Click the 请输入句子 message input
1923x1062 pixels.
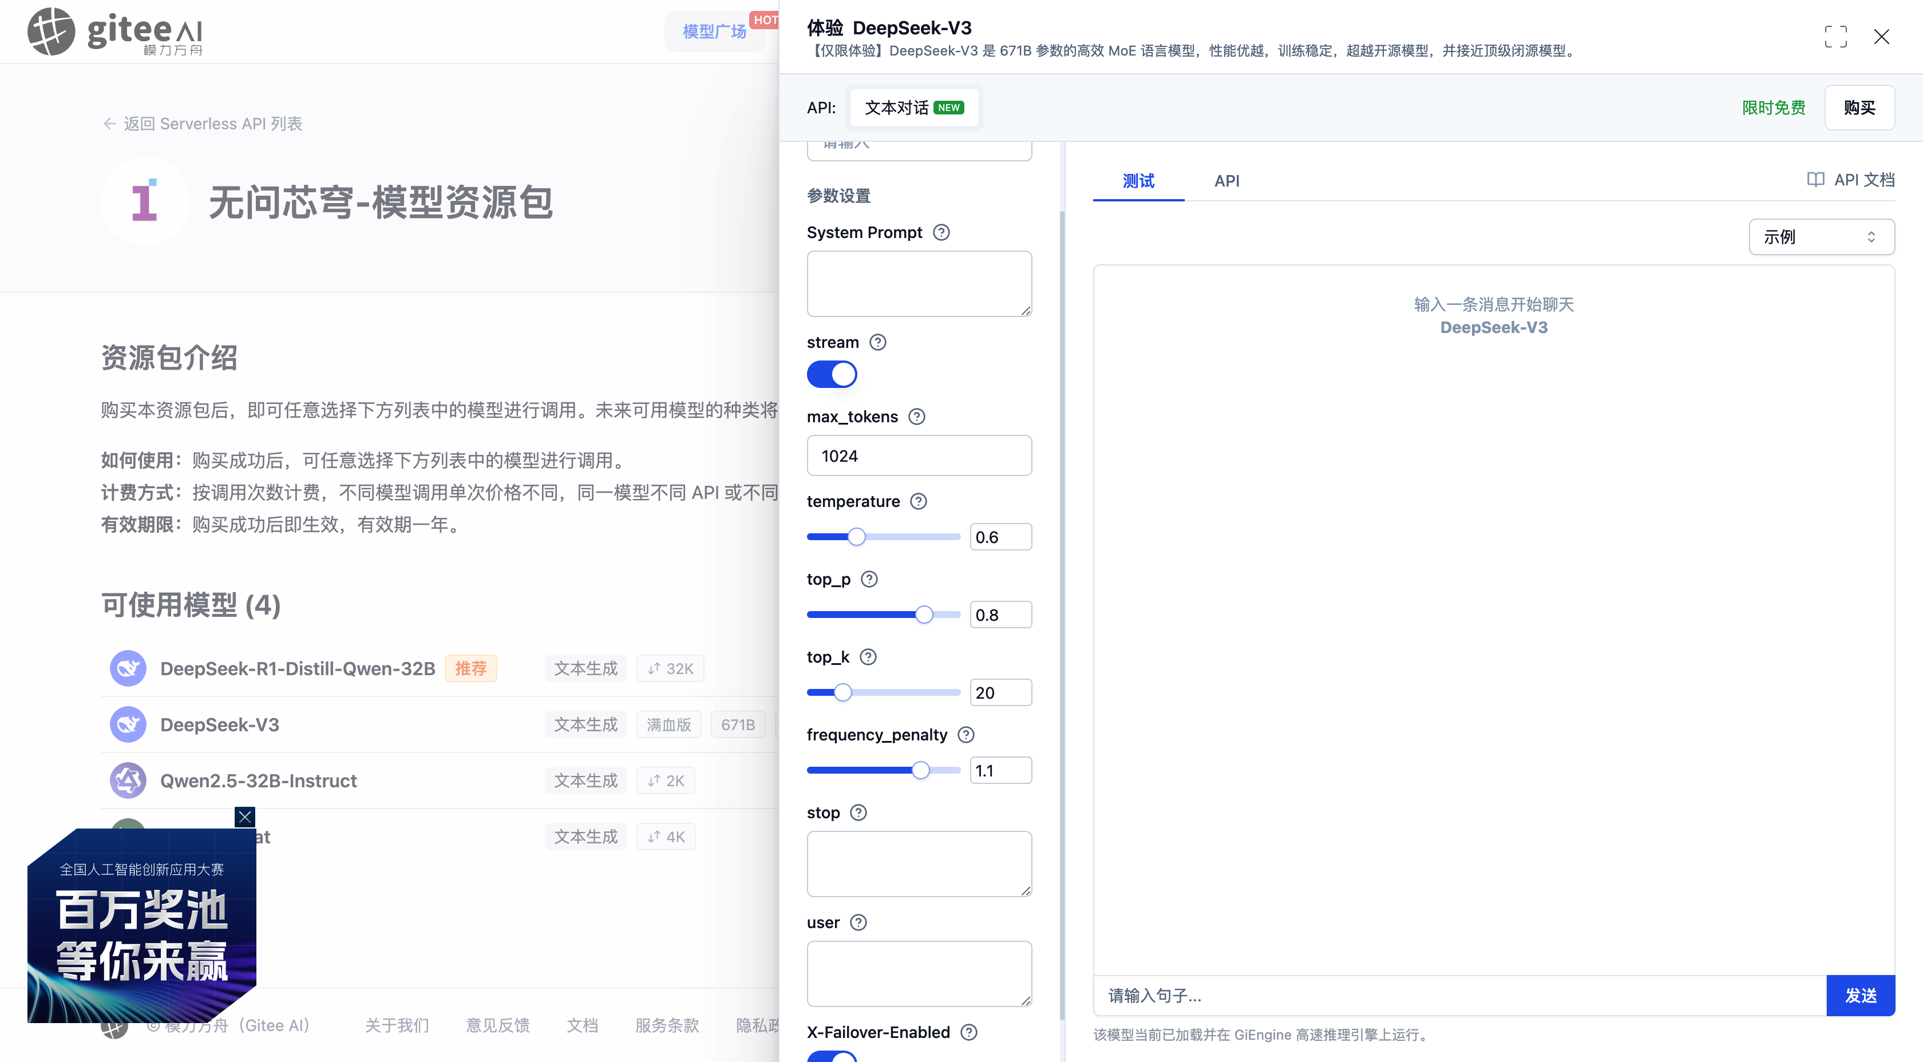[x=1459, y=995]
